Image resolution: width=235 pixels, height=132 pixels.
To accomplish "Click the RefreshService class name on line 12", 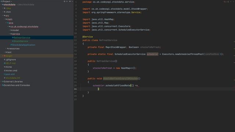I will click(108, 40).
